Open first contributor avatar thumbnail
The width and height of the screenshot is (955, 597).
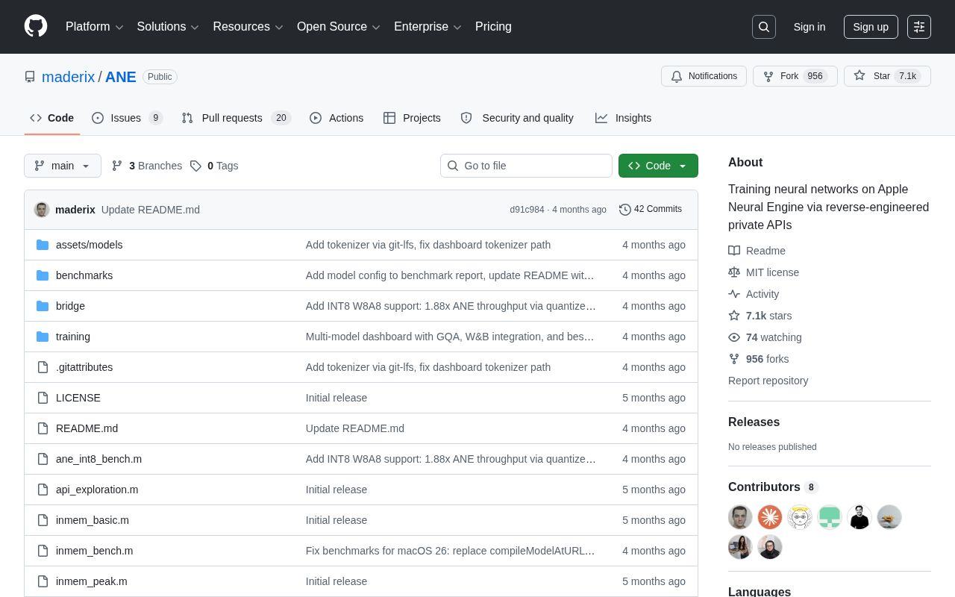click(740, 517)
